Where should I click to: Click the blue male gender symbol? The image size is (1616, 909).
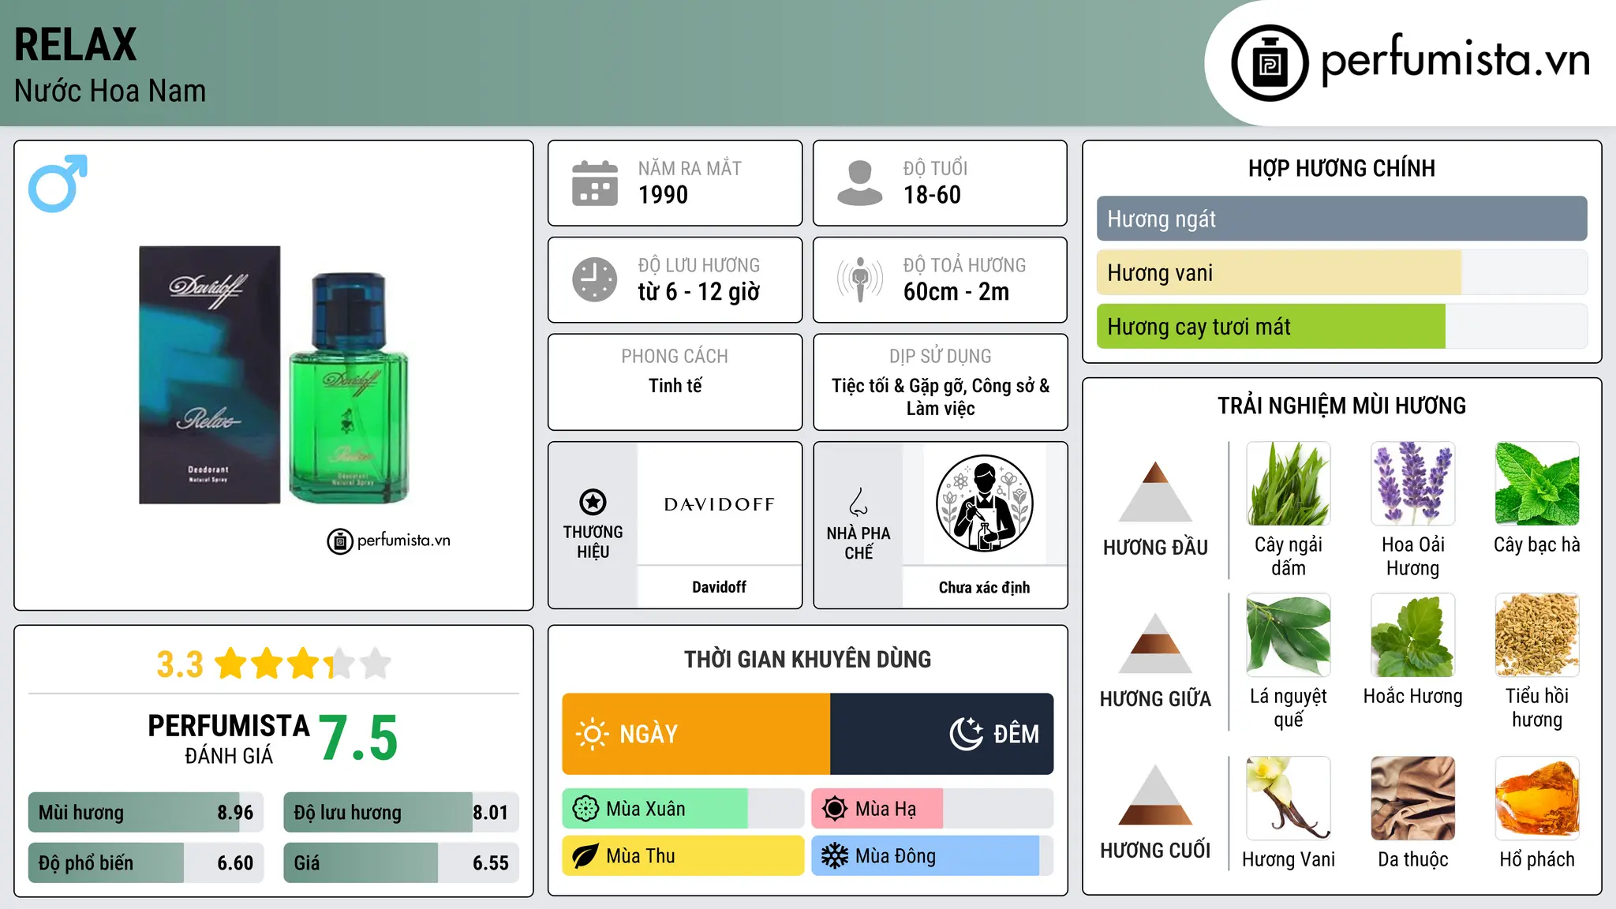58,183
